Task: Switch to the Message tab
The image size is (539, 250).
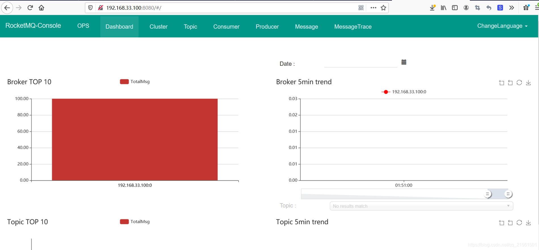Action: (307, 27)
